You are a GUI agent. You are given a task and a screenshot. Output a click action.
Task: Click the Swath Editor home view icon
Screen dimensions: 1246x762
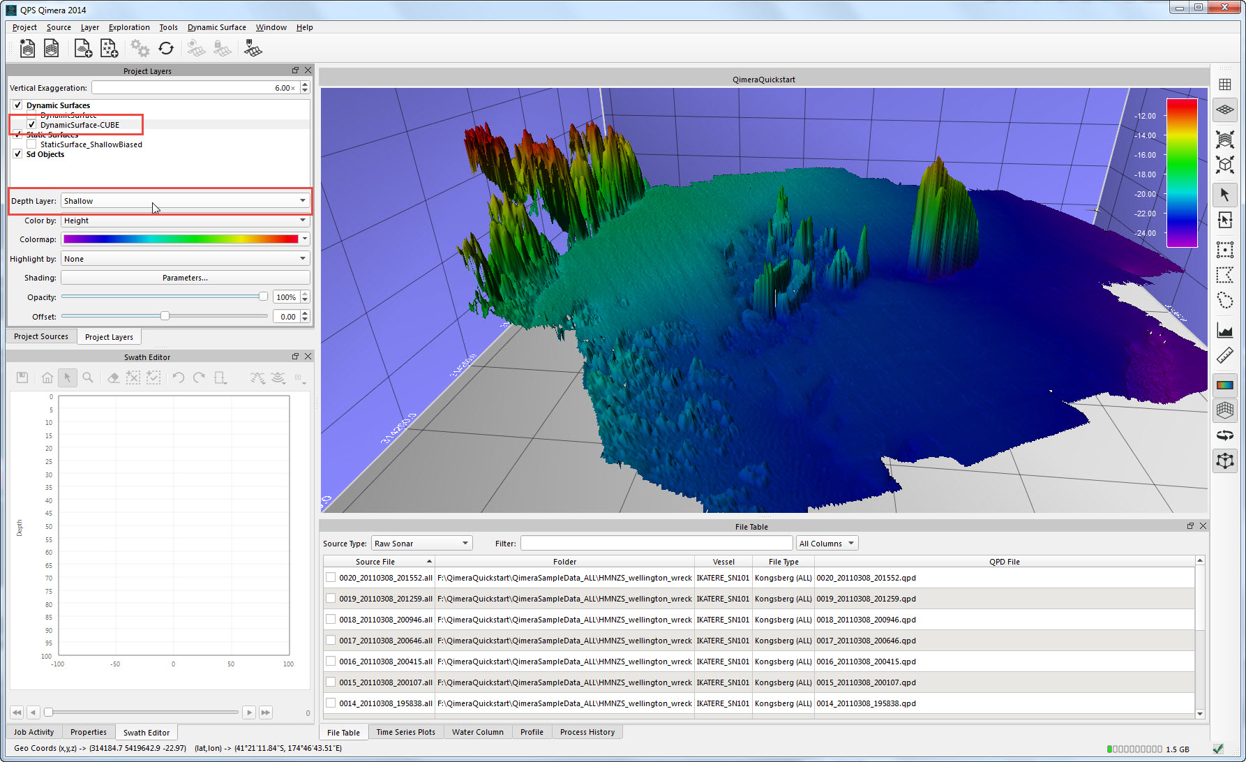47,378
